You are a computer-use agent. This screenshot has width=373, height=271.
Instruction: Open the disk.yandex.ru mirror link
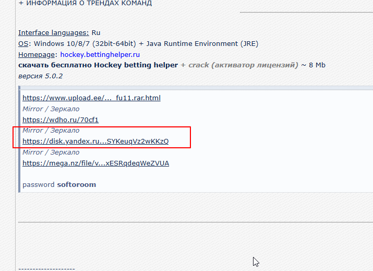(x=95, y=142)
